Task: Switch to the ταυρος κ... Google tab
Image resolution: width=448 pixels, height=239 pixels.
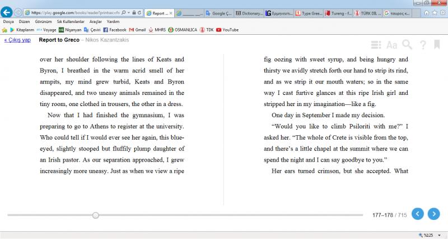Action: [398, 13]
